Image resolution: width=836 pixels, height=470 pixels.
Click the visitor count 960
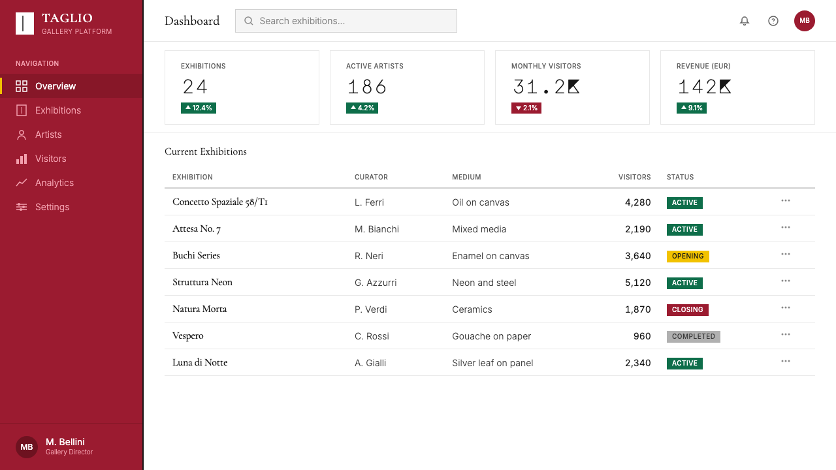[x=642, y=336]
